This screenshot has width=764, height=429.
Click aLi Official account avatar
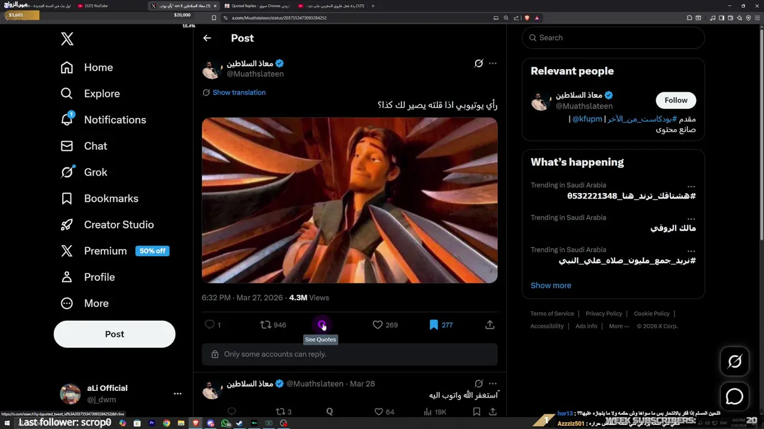click(x=70, y=394)
